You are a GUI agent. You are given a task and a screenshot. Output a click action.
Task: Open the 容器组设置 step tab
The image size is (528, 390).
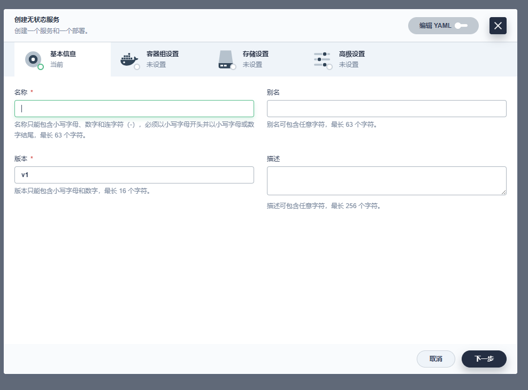click(163, 54)
